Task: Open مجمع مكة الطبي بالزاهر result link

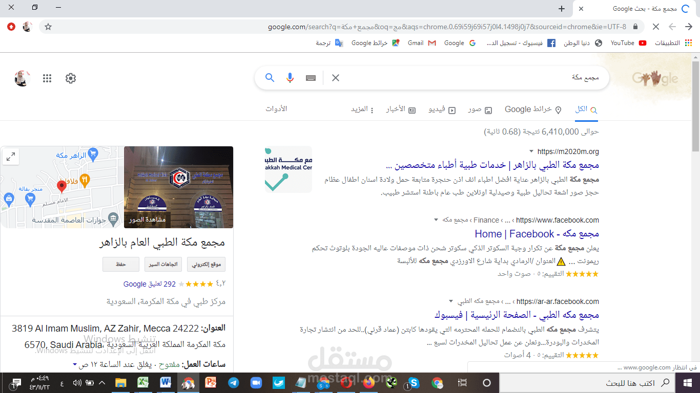Action: [491, 165]
